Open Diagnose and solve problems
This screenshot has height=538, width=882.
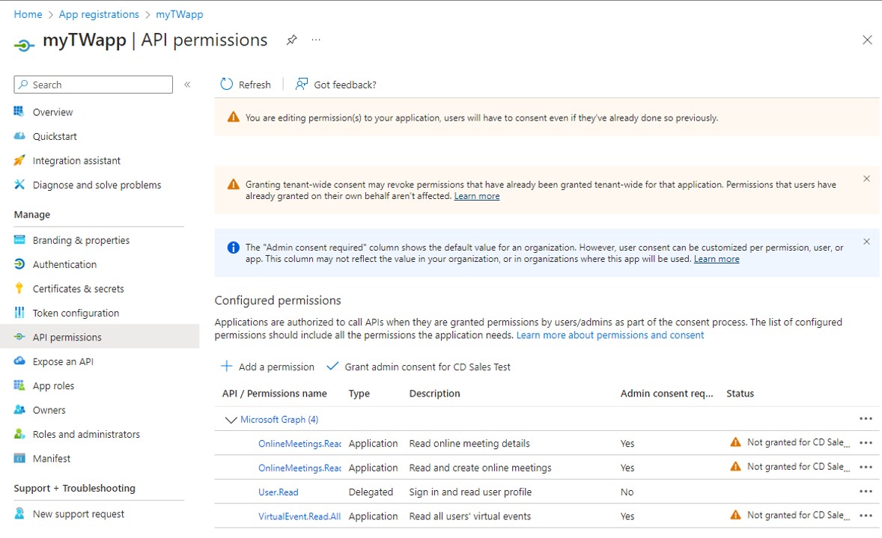point(97,184)
